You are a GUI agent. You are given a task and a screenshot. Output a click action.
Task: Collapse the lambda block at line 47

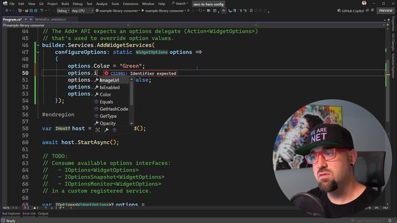coord(38,52)
